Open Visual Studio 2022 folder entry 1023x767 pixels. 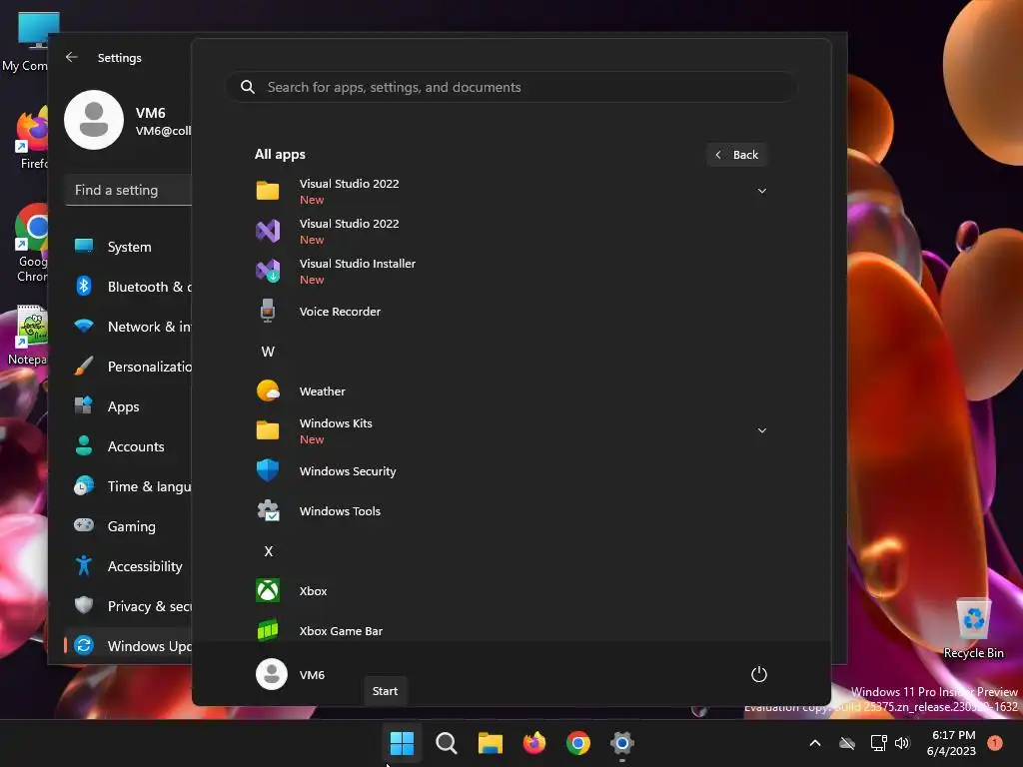point(511,191)
